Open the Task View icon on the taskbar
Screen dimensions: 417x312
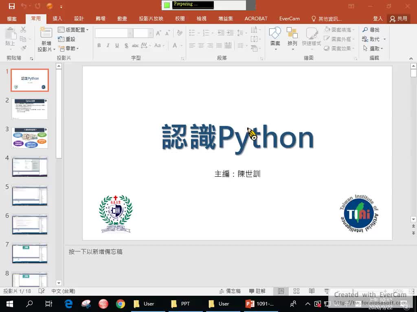49,304
